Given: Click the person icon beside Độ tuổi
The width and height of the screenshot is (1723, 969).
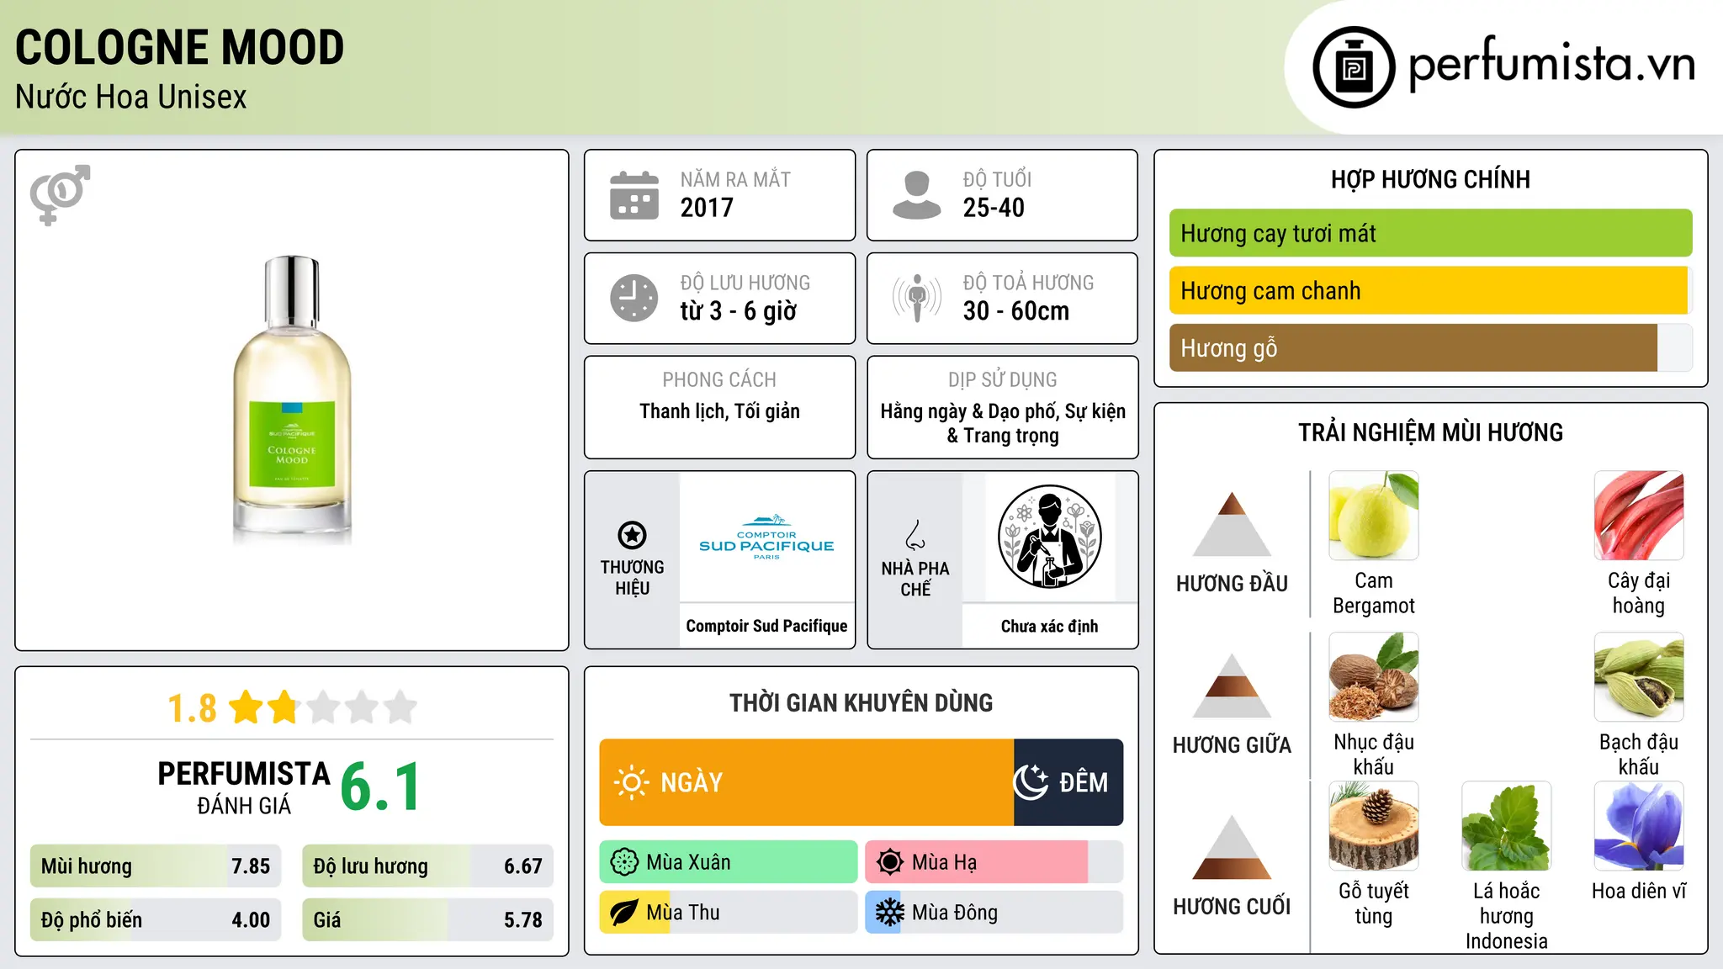Looking at the screenshot, I should 917,195.
